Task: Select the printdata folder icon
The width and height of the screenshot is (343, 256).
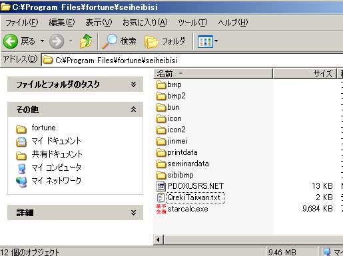Action: [x=161, y=153]
